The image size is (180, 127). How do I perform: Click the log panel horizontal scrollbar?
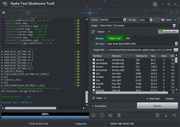31,108
